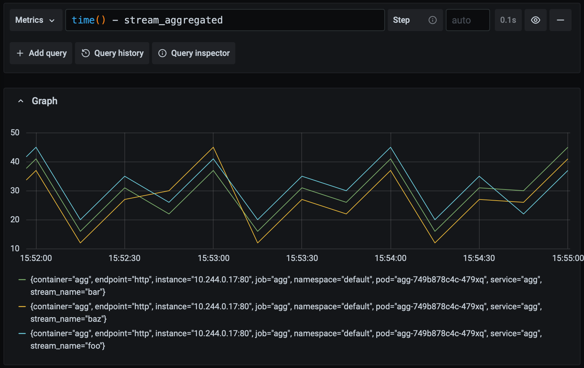
Task: Collapse the Graph panel chevron
Action: (21, 101)
